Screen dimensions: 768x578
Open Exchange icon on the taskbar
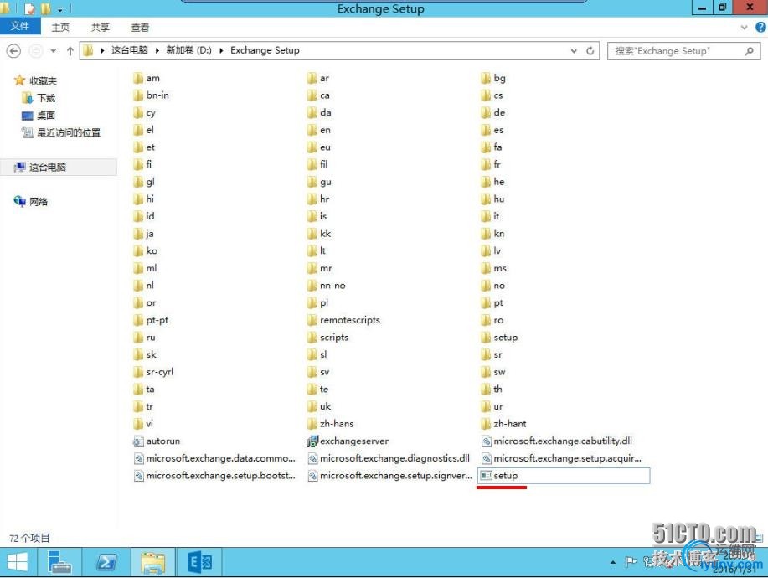[200, 562]
